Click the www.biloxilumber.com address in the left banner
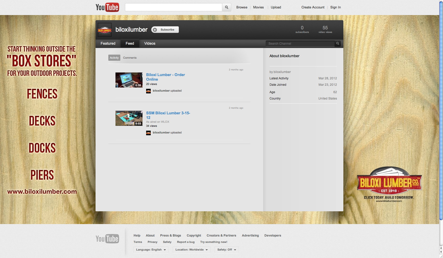The width and height of the screenshot is (443, 258). point(42,192)
